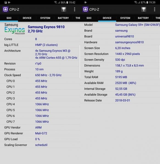The image size is (160, 164).
Task: Tap the CPU-Z app logo in left screen
Action: click(x=5, y=9)
